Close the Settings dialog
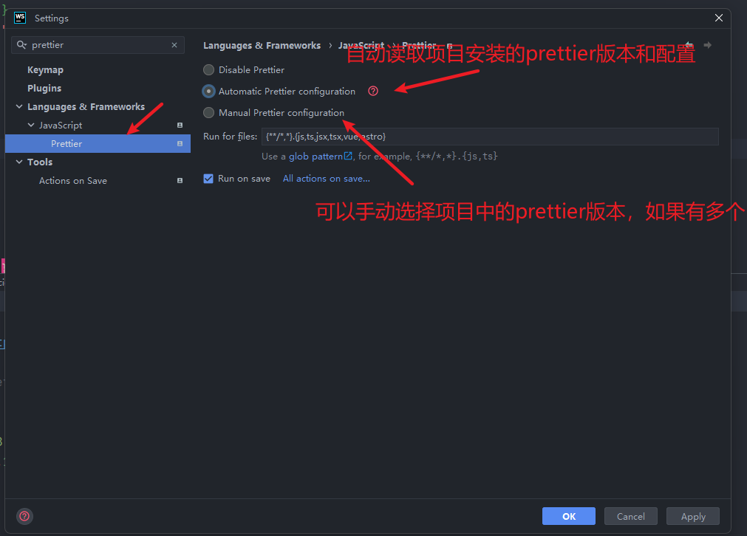The image size is (747, 536). [x=719, y=18]
